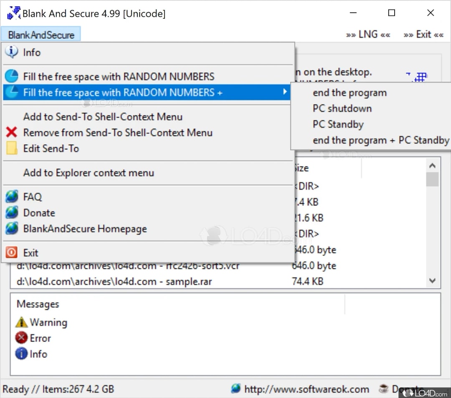The image size is (451, 398).
Task: Select 'end the program + PC Standby' option
Action: [371, 140]
